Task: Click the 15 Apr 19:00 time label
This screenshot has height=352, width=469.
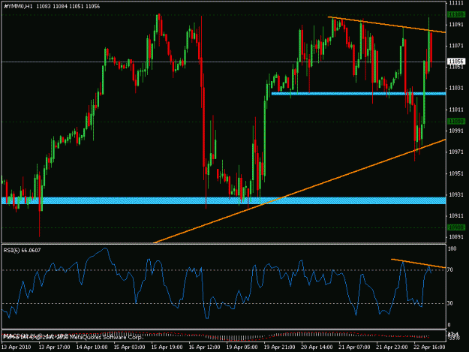Action: point(167,347)
